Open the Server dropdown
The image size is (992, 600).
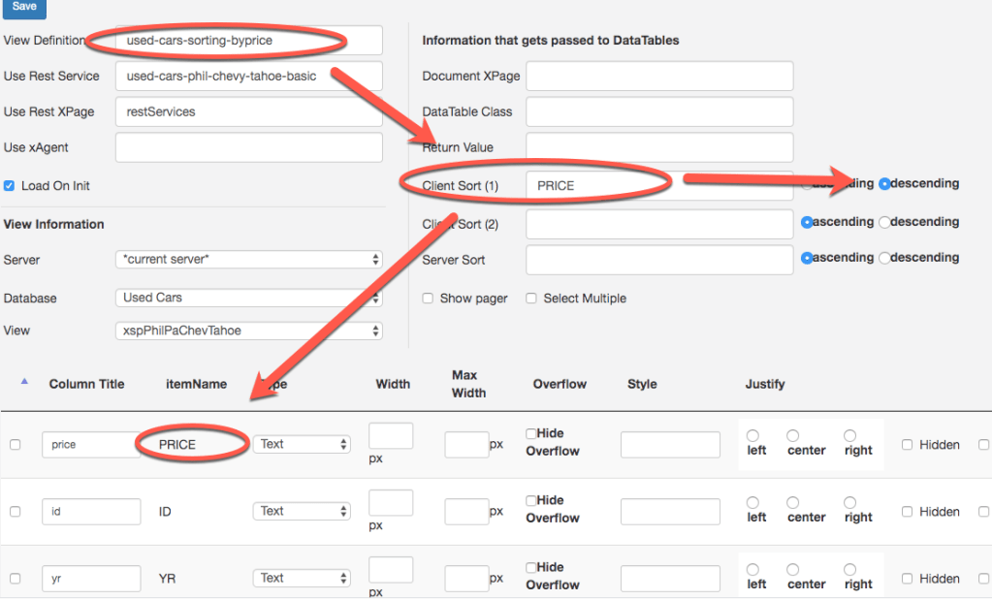pyautogui.click(x=248, y=260)
